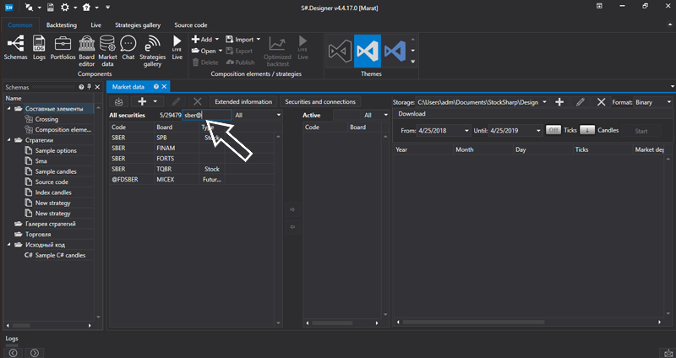This screenshot has width=676, height=358.
Task: Toggle the Ticks Off switch
Action: click(553, 131)
